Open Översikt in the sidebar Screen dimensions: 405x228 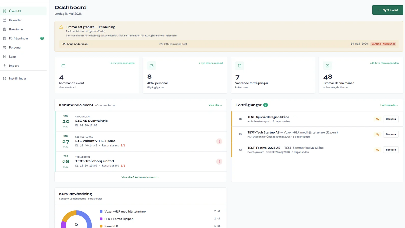23,11
